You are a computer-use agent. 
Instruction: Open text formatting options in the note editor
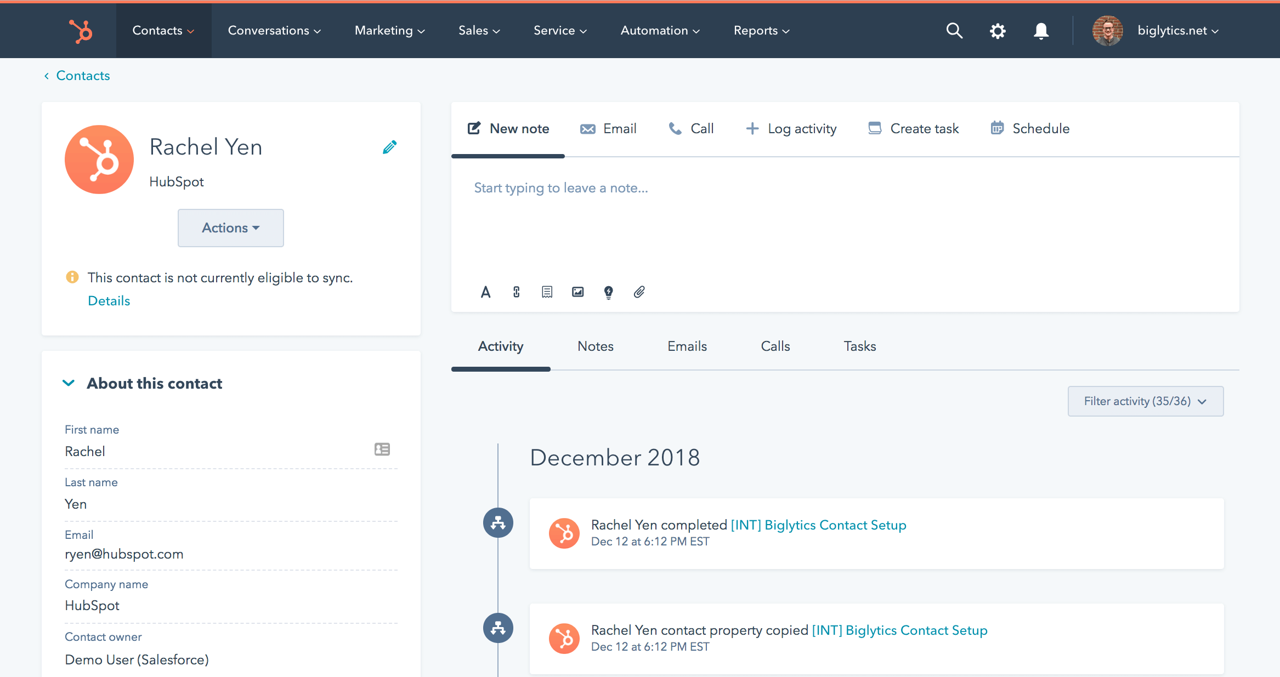point(485,292)
